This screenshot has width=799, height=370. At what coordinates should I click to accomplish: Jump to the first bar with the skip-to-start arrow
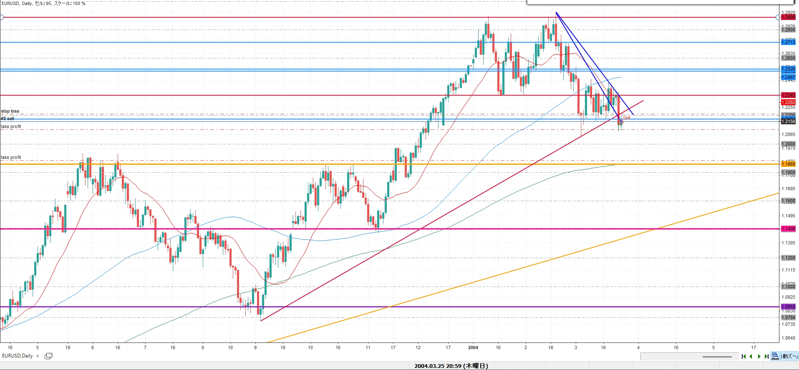[x=744, y=356]
